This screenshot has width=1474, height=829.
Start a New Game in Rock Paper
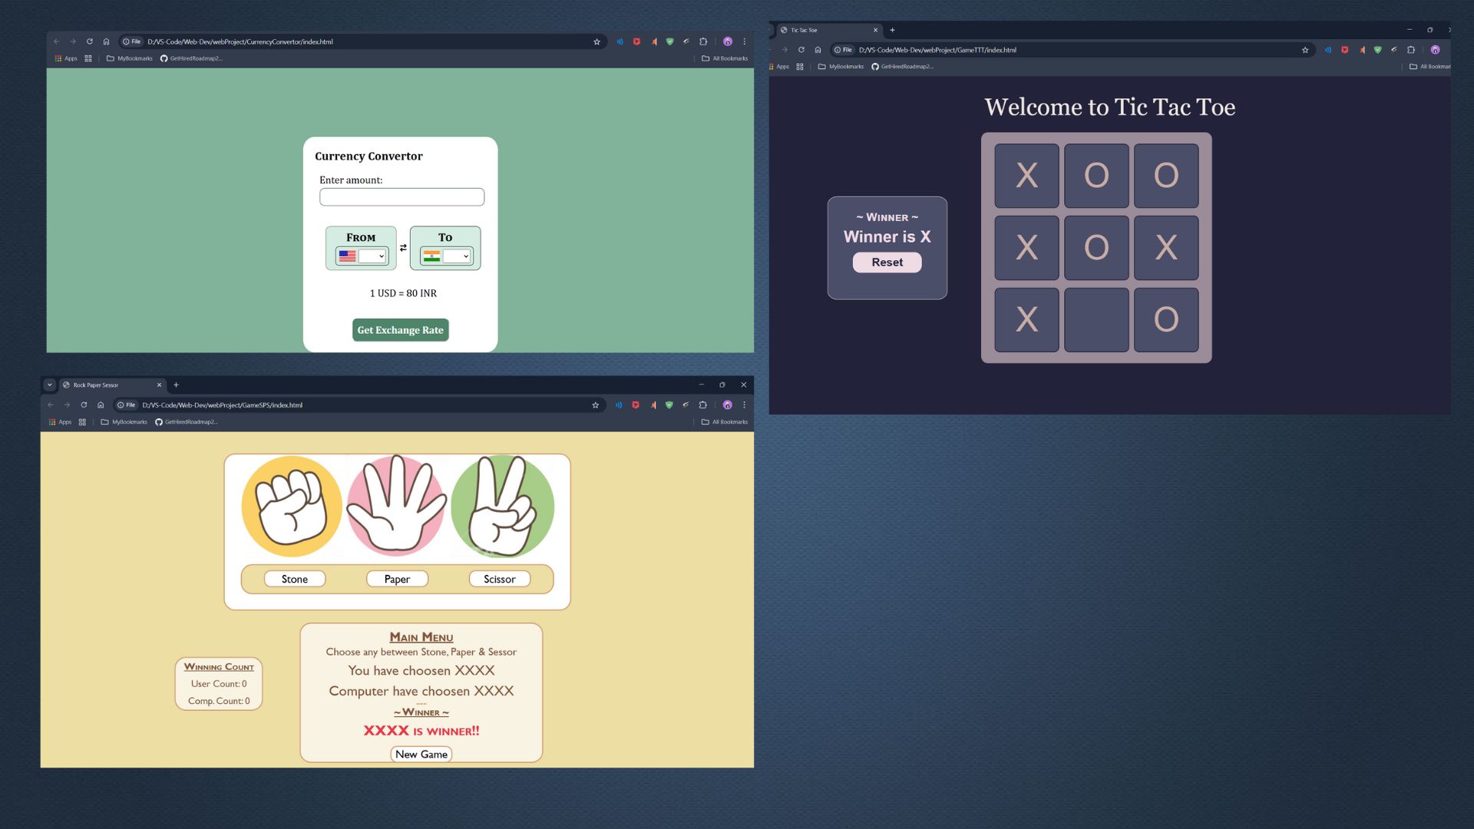[421, 755]
